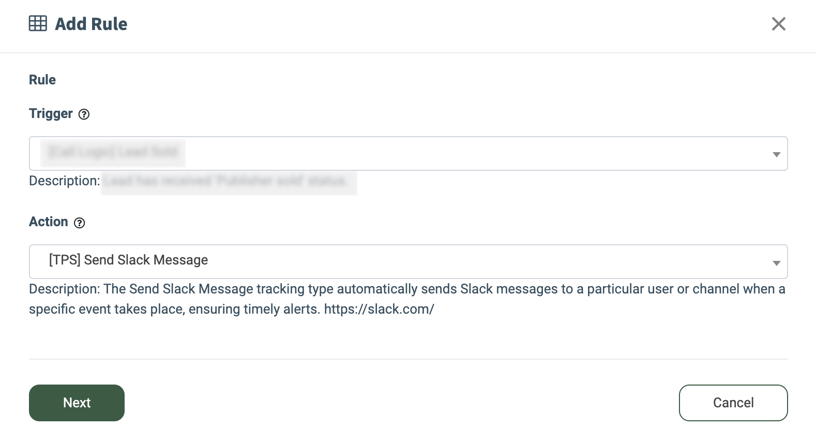The image size is (816, 442).
Task: Click the 'Trigger' field label
Action: point(51,113)
